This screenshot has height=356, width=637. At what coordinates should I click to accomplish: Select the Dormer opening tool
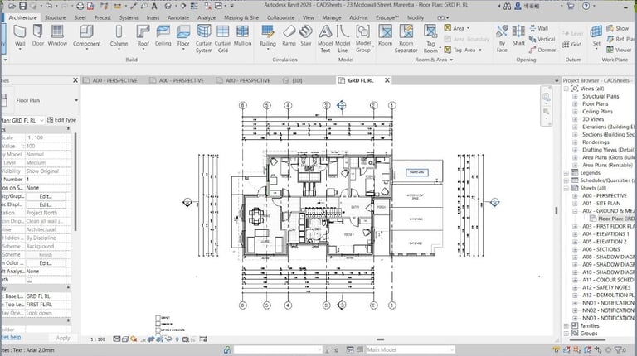tap(542, 50)
